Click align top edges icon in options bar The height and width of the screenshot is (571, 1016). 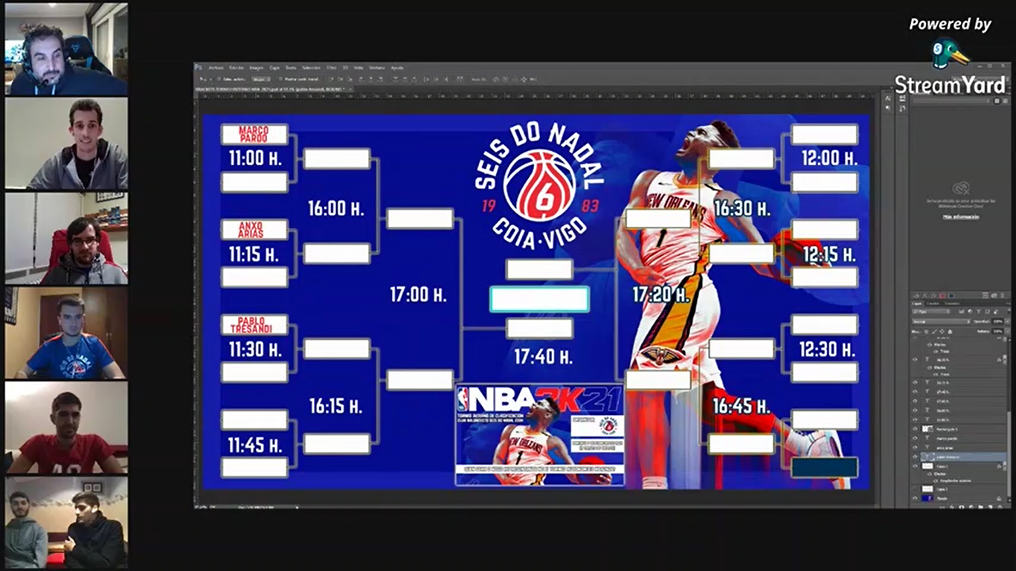[332, 80]
